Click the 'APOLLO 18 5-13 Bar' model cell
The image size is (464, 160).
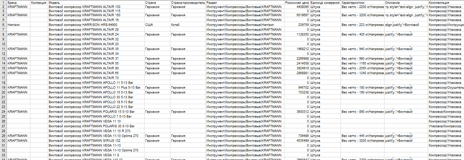pos(96,102)
